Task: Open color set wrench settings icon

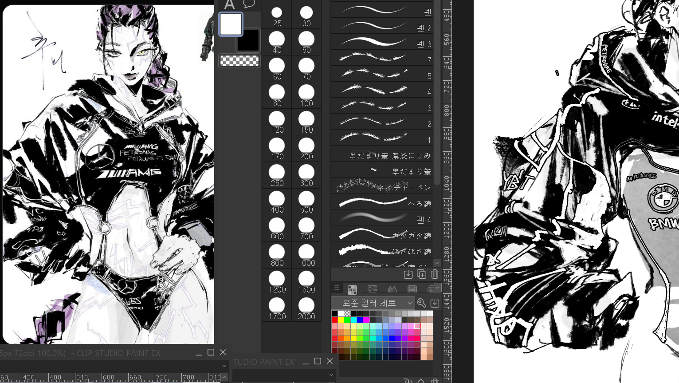Action: [421, 303]
